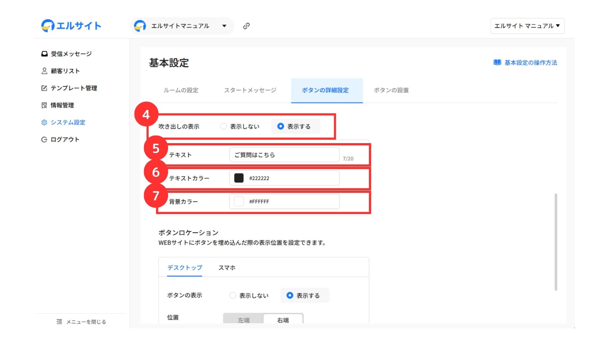Click the menu collapse icon メニューを閉じる
The image size is (609, 342).
[59, 322]
